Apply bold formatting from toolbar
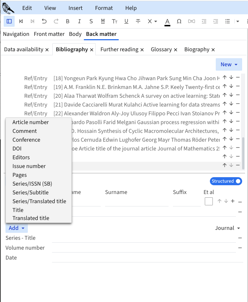Image resolution: width=248 pixels, height=302 pixels. [x=68, y=21]
